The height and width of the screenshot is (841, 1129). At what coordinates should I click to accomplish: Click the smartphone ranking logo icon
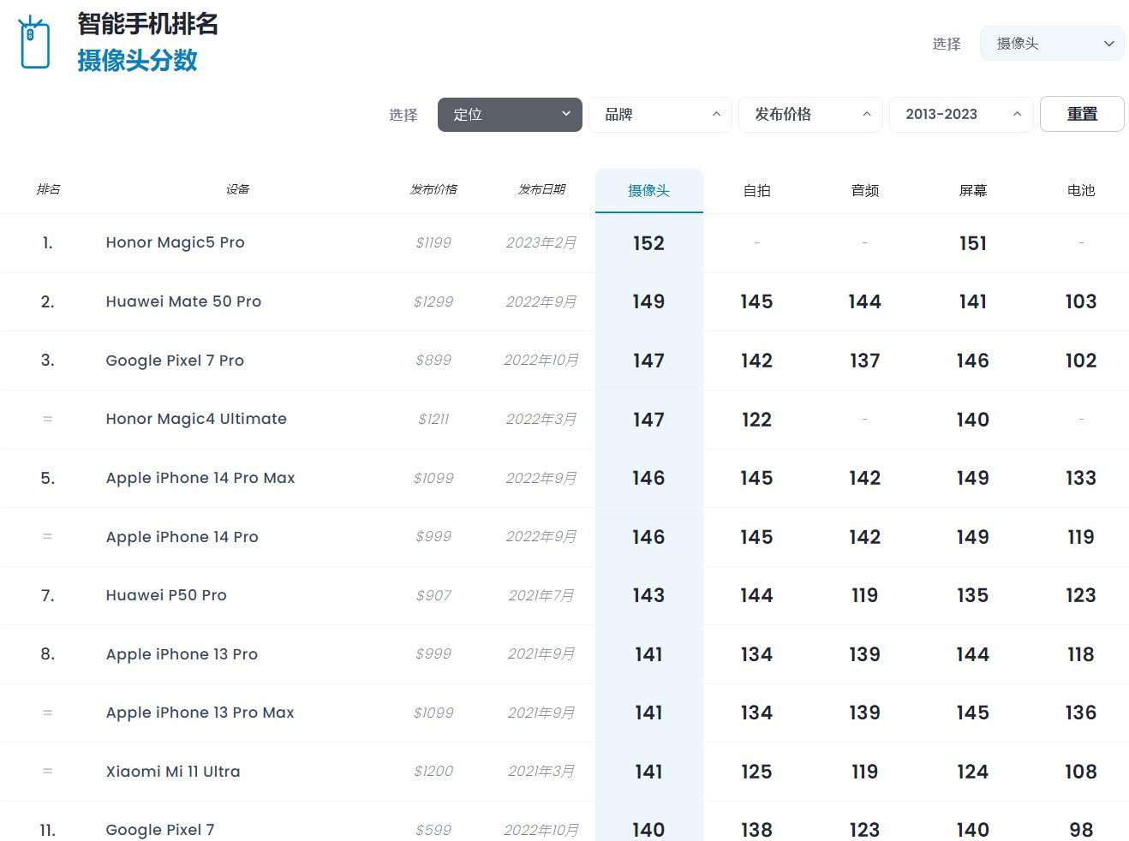pos(34,42)
